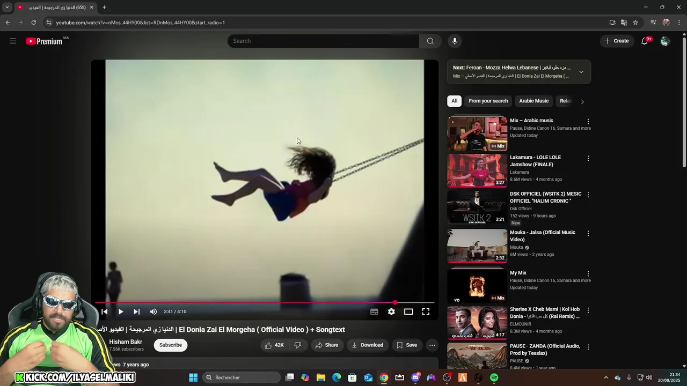This screenshot has height=386, width=687.
Task: Open options for Sherine X Cheb Mami video
Action: 588,310
